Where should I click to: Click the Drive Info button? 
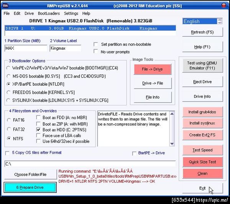(x=202, y=97)
